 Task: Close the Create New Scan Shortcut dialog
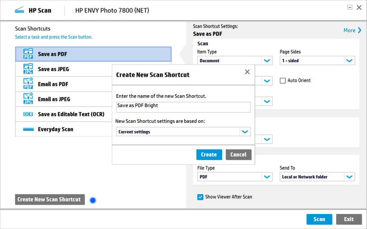(x=247, y=72)
